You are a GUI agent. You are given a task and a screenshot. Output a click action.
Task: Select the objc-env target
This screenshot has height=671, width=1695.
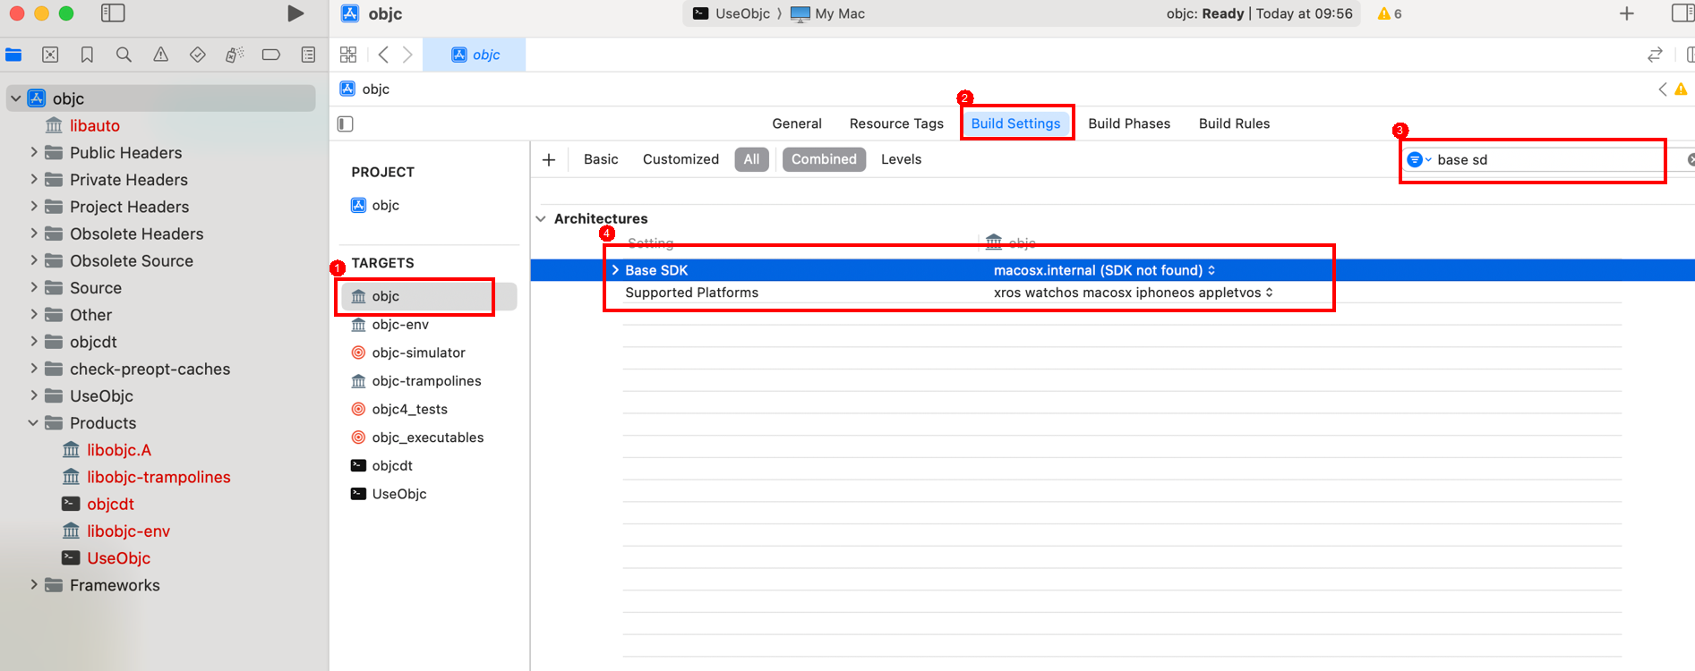coord(390,325)
